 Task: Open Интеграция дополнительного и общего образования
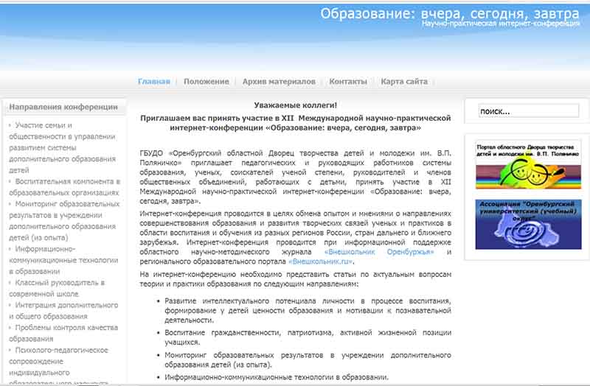pyautogui.click(x=63, y=310)
